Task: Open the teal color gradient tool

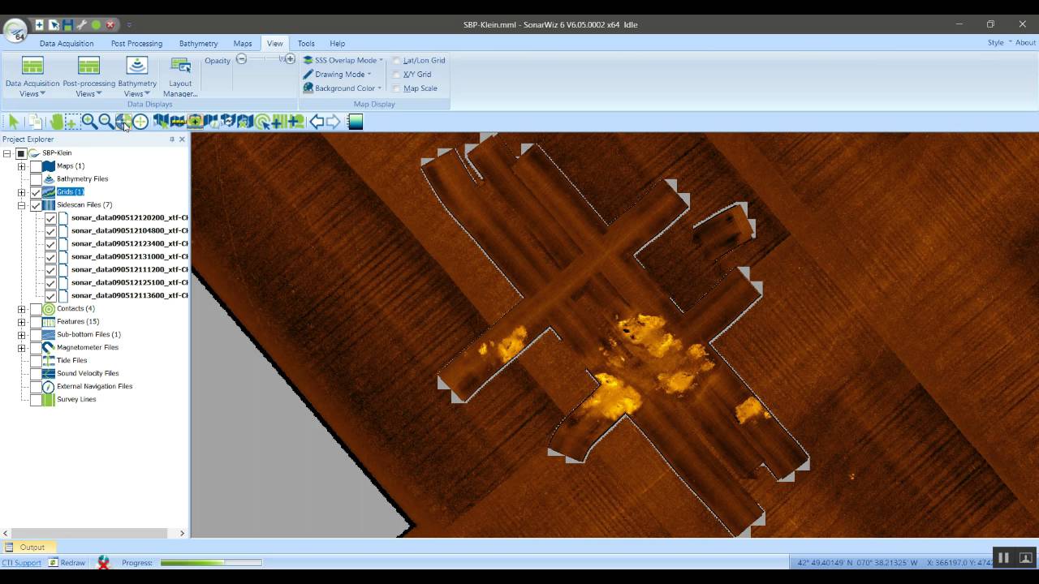Action: pyautogui.click(x=355, y=122)
